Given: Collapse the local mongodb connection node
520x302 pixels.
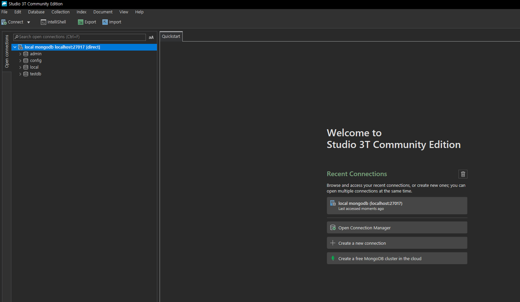Looking at the screenshot, I should (x=15, y=47).
